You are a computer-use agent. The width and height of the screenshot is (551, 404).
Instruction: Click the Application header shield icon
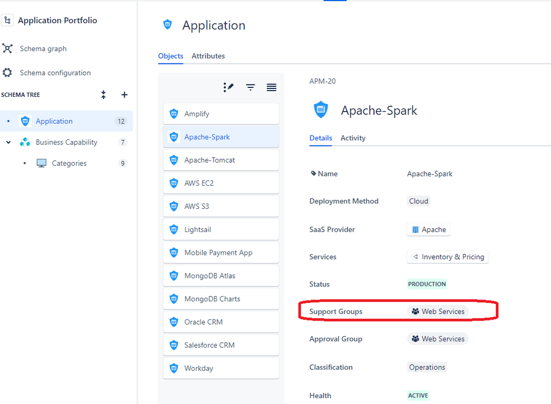(168, 25)
